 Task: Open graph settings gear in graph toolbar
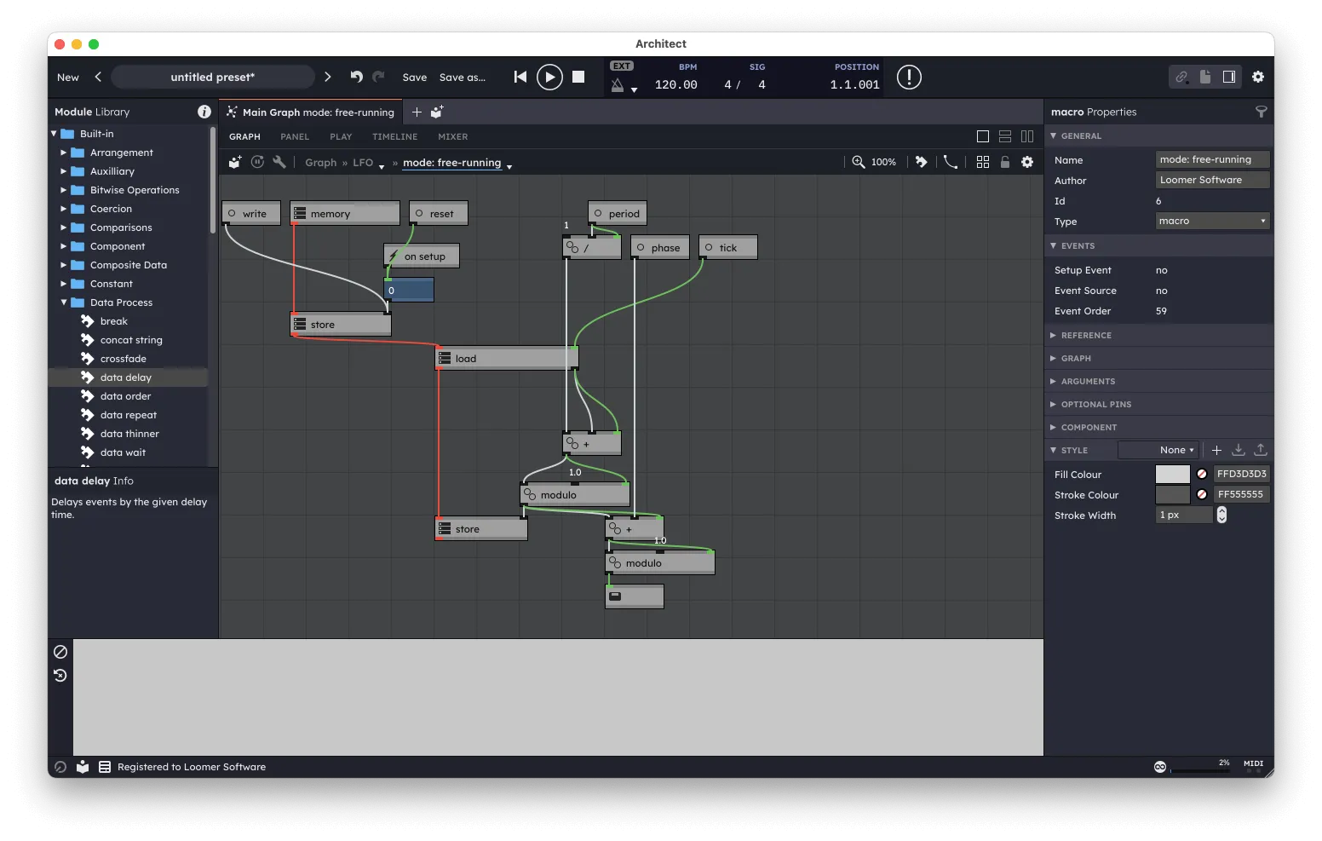pyautogui.click(x=1027, y=162)
